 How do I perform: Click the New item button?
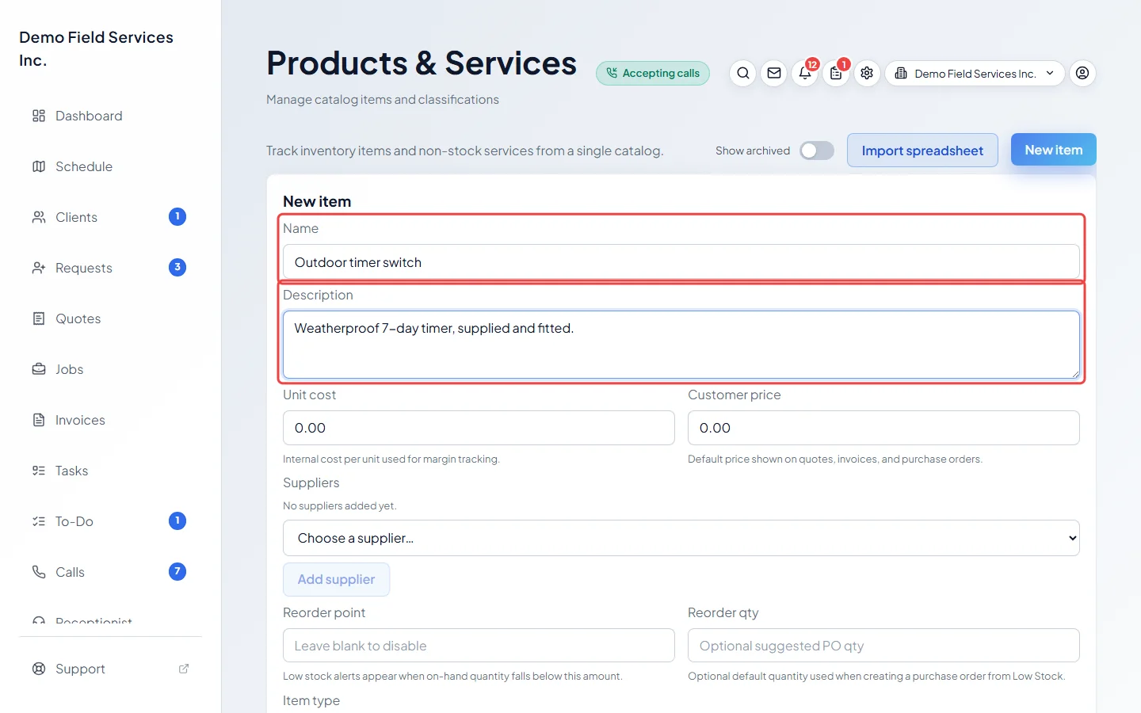click(x=1054, y=150)
